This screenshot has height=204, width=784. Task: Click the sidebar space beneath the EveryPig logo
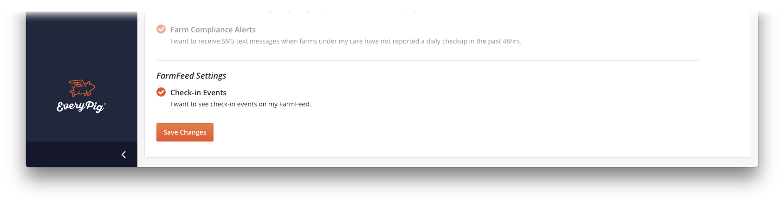pyautogui.click(x=82, y=127)
